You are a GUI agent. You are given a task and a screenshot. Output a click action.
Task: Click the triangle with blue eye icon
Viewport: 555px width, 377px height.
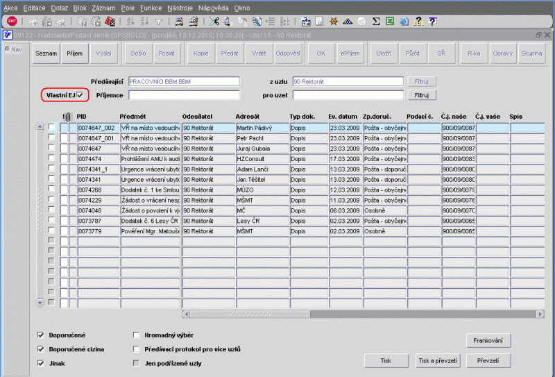click(348, 22)
